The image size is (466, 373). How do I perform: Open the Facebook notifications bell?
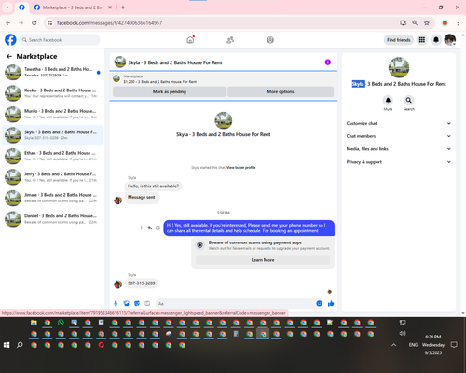coord(436,40)
